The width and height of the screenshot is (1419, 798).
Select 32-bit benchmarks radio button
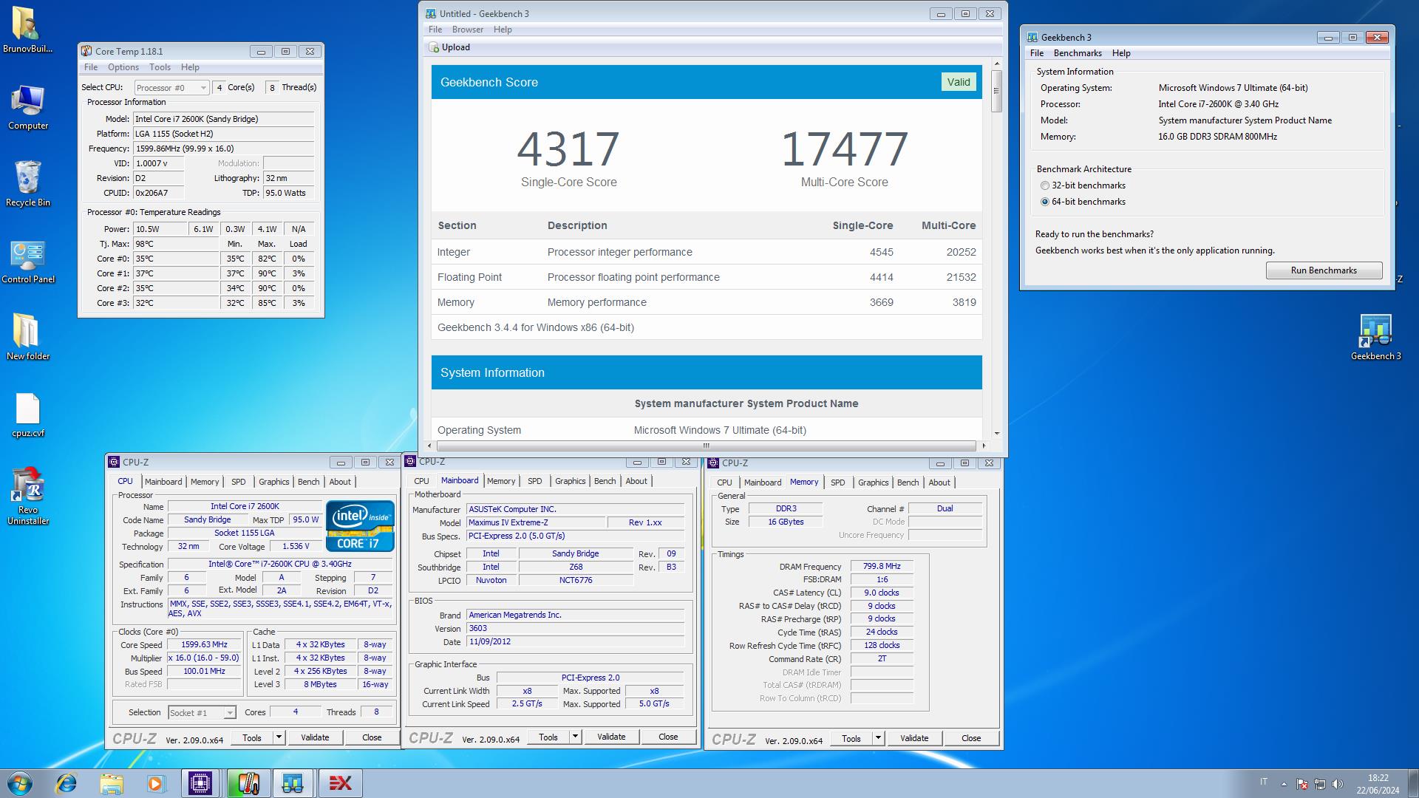pos(1045,185)
